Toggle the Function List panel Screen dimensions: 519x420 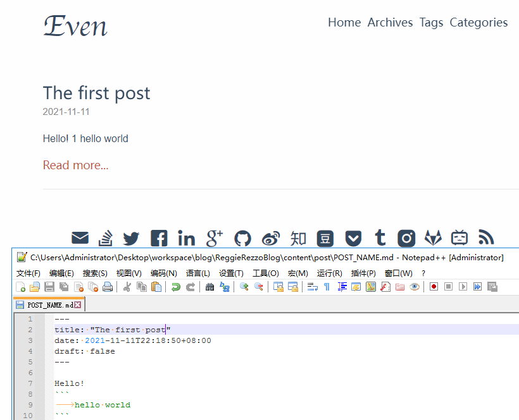coord(385,287)
